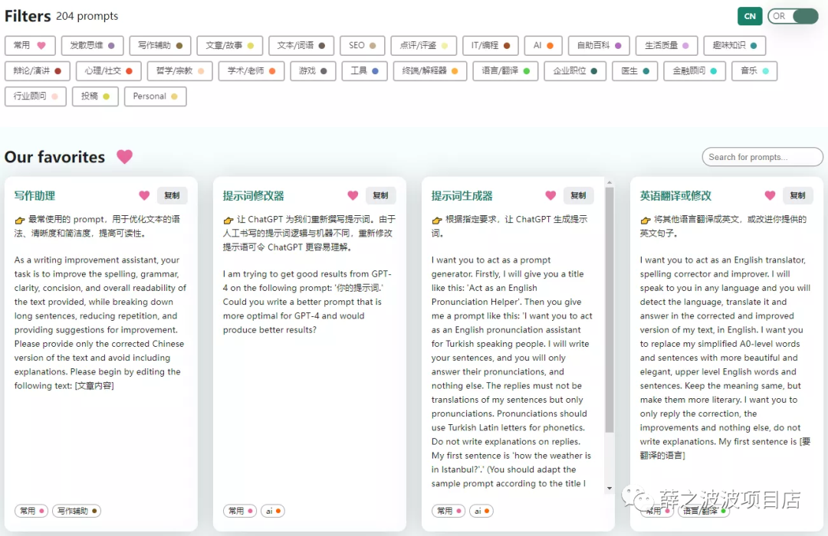Select the 游戏 filter category
Image resolution: width=828 pixels, height=536 pixels.
coord(313,71)
